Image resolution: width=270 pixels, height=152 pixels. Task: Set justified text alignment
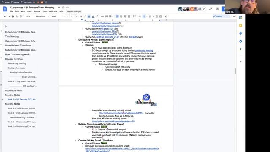point(129,16)
